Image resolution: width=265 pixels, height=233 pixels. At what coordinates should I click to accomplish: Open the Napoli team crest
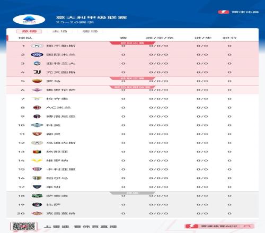[x=37, y=46]
